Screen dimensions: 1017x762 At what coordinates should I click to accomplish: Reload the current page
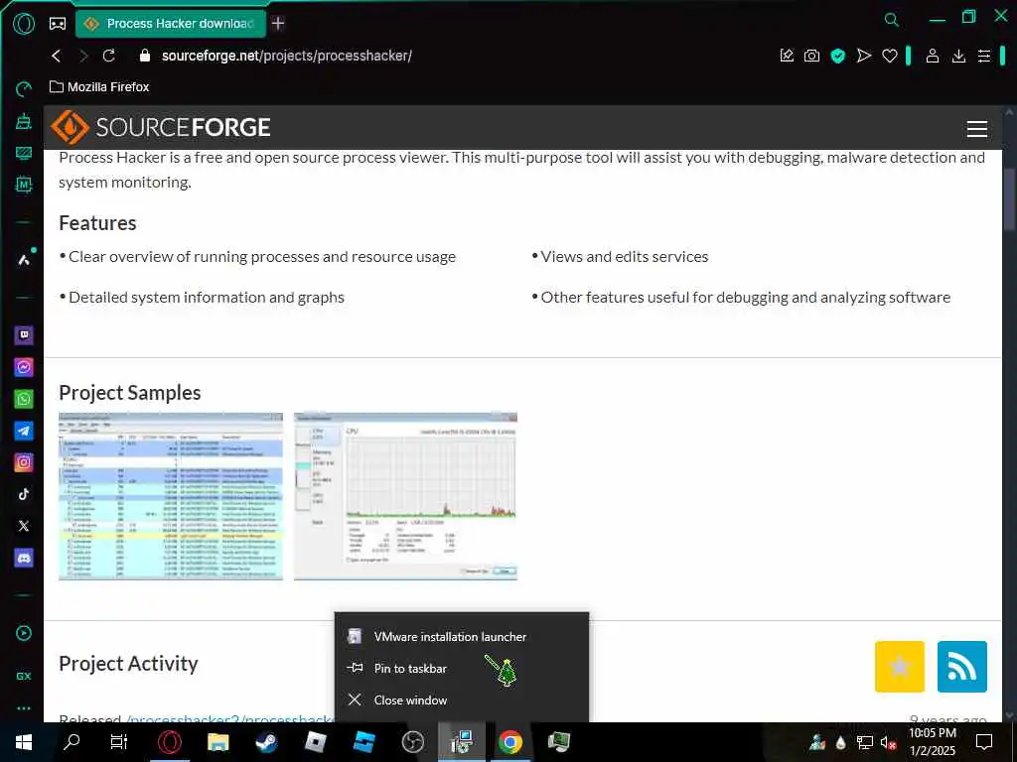(x=109, y=56)
